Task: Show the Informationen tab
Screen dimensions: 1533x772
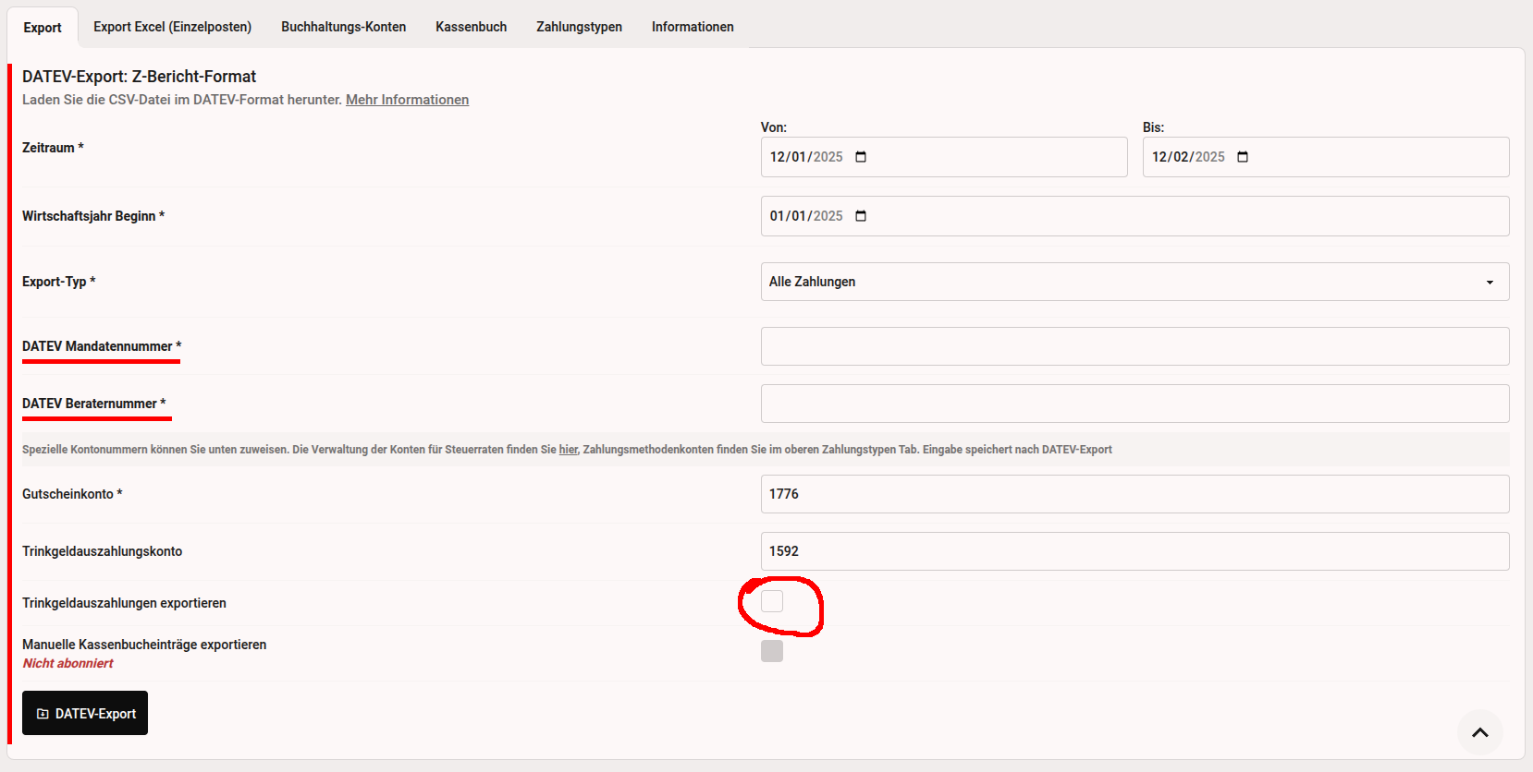Action: [x=693, y=27]
